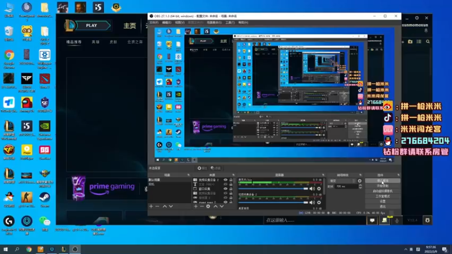Open Windows Start menu on taskbar
452x254 pixels.
coord(5,249)
